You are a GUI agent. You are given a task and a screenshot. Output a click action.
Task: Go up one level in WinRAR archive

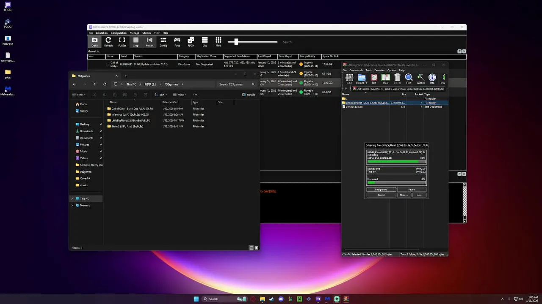point(346,89)
